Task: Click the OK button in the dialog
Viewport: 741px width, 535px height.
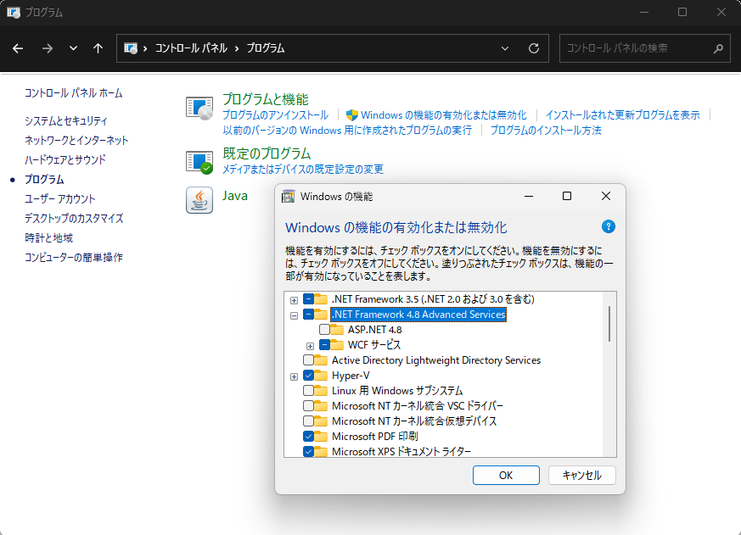Action: (506, 475)
